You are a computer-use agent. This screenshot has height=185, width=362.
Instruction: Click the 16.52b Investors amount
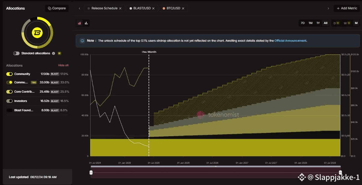point(45,101)
